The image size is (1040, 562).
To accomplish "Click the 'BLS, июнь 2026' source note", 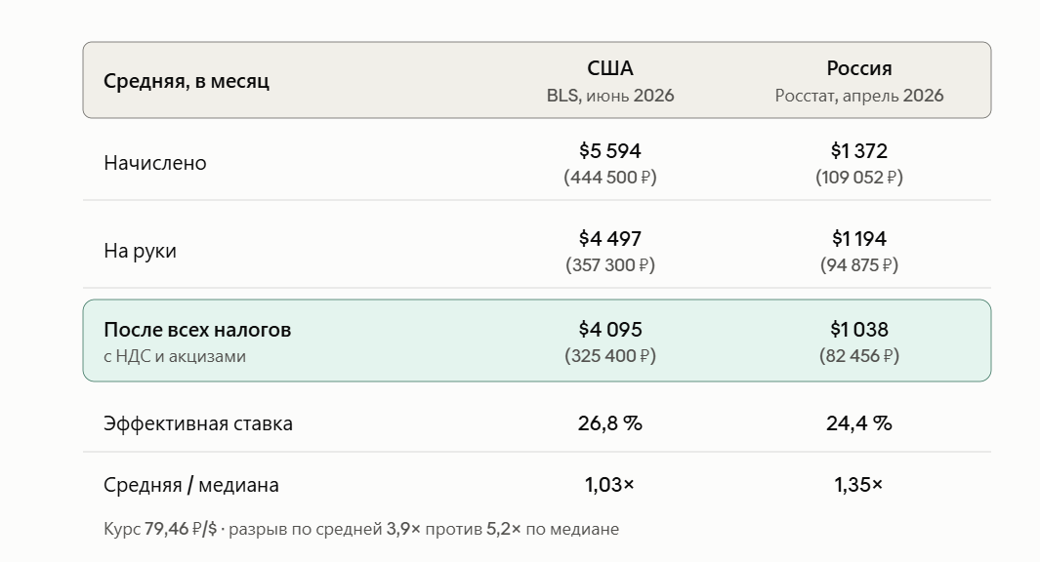I will tap(610, 96).
